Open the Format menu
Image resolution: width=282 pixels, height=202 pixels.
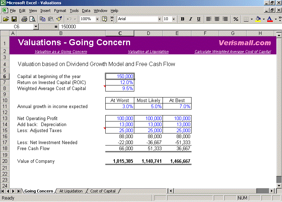(60, 11)
